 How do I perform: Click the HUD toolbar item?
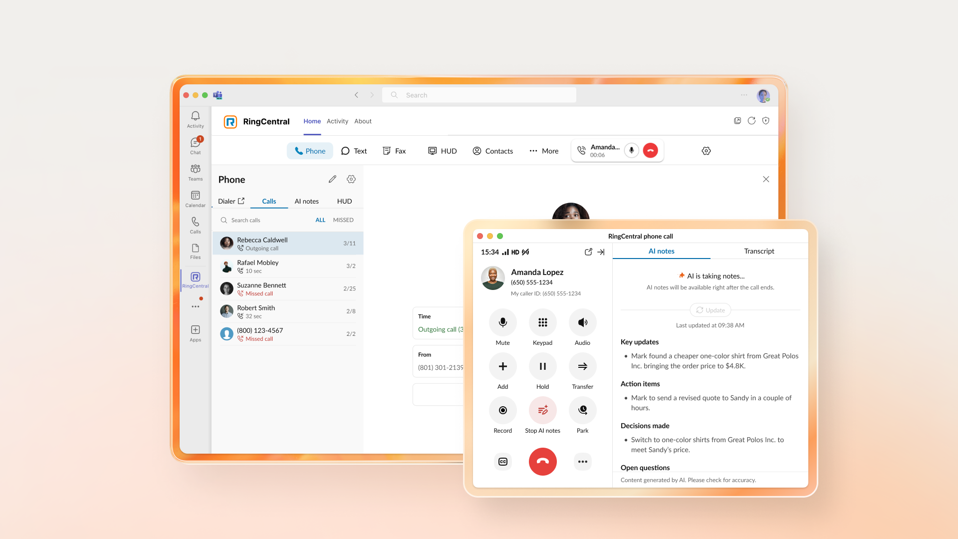pos(443,151)
